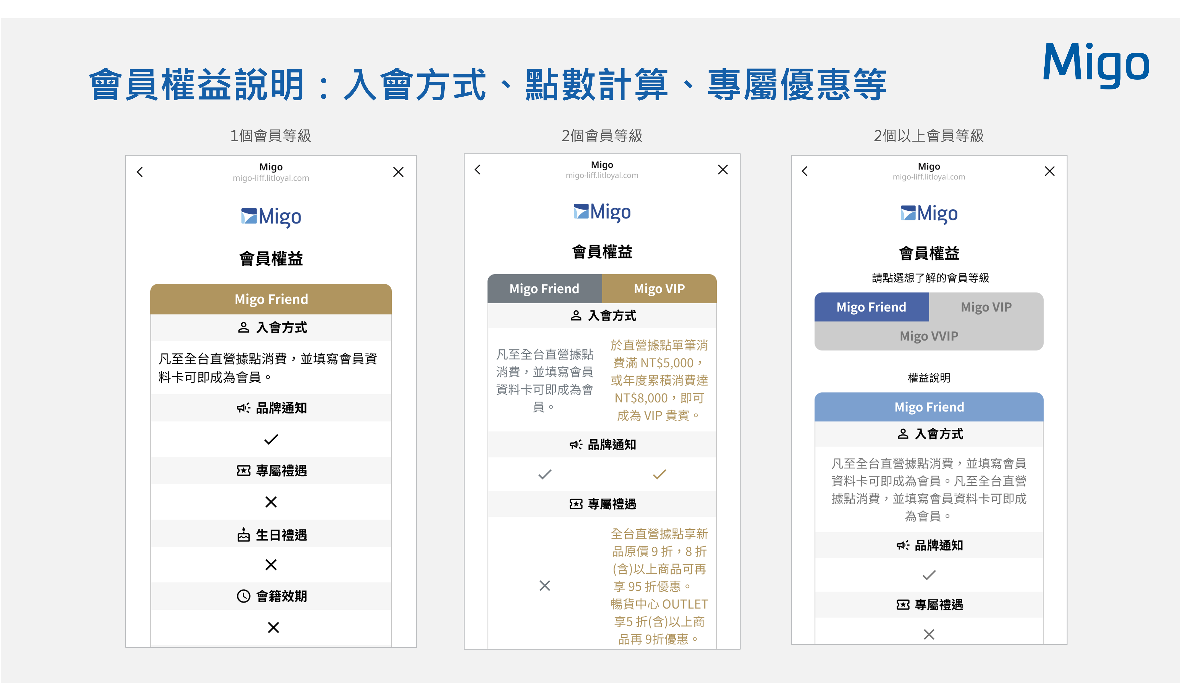Select blue Migo Friend tab in third phone
1181x684 pixels.
click(872, 307)
